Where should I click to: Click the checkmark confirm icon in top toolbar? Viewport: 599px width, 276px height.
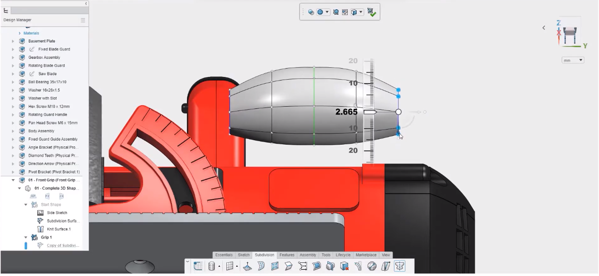[371, 12]
